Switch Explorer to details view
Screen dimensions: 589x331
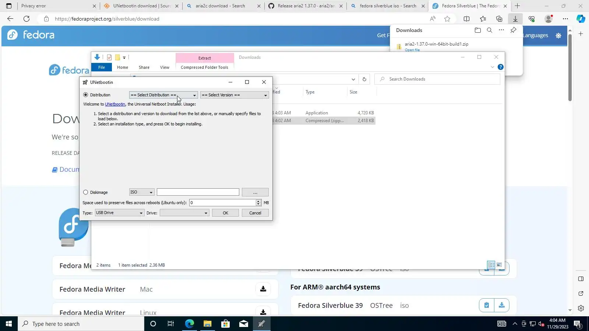pos(491,265)
